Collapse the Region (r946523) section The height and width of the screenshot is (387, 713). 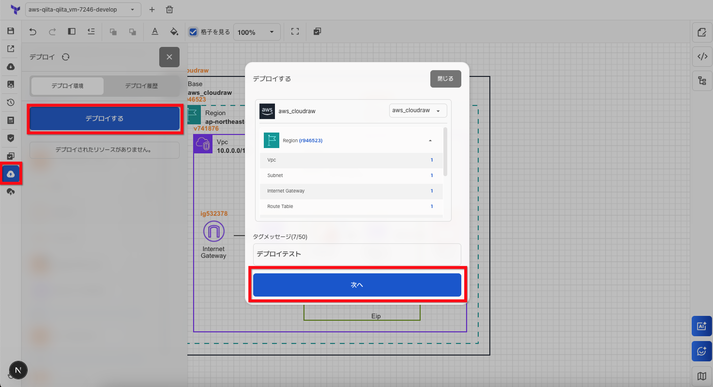[x=430, y=141]
